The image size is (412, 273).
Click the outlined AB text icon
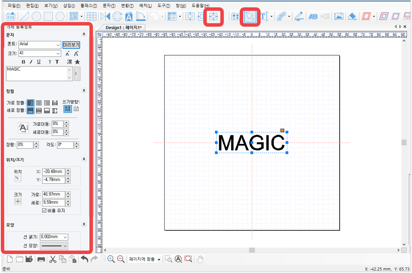(313, 17)
